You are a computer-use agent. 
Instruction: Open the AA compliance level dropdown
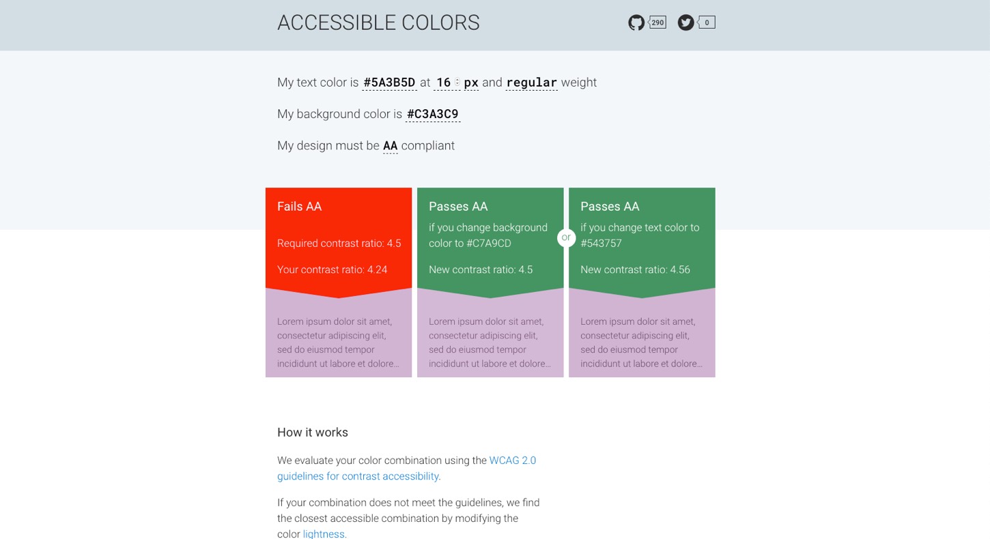coord(390,145)
